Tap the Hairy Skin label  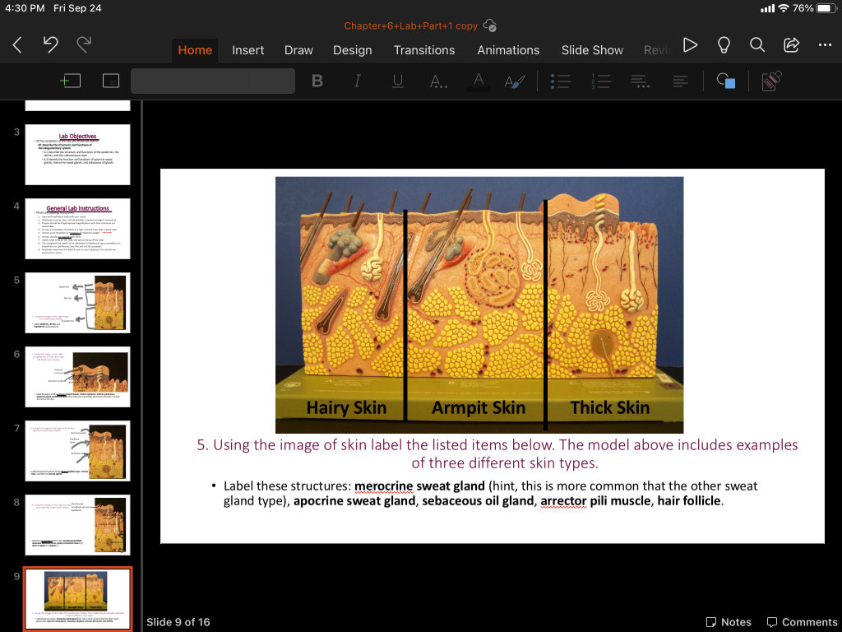346,408
